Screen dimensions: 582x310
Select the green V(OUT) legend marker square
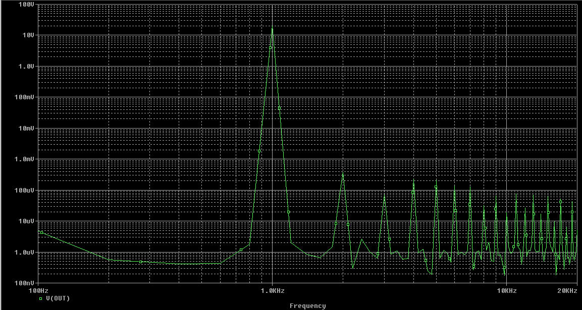pyautogui.click(x=41, y=298)
